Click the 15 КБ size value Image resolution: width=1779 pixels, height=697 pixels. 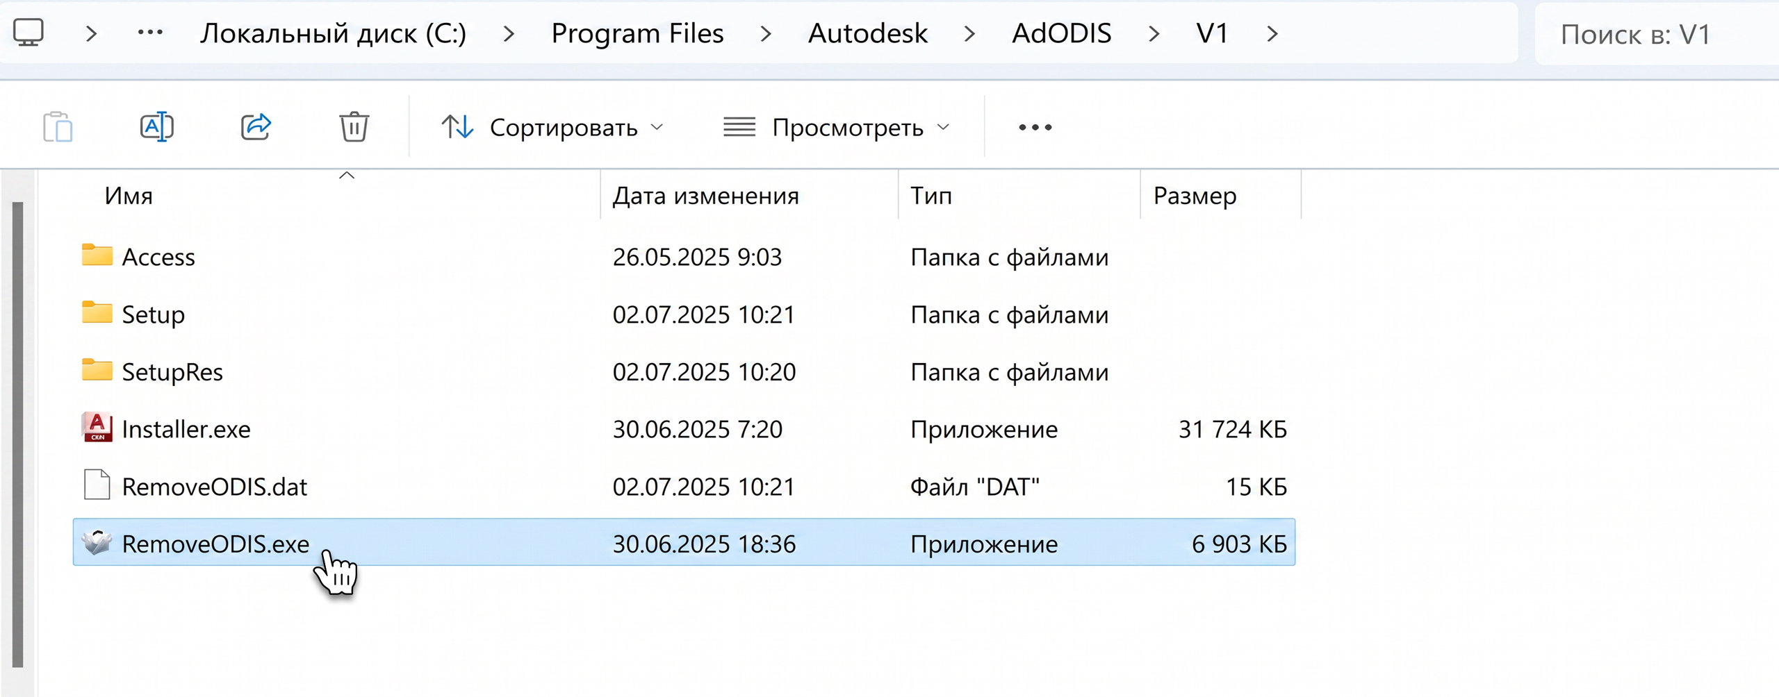1256,487
